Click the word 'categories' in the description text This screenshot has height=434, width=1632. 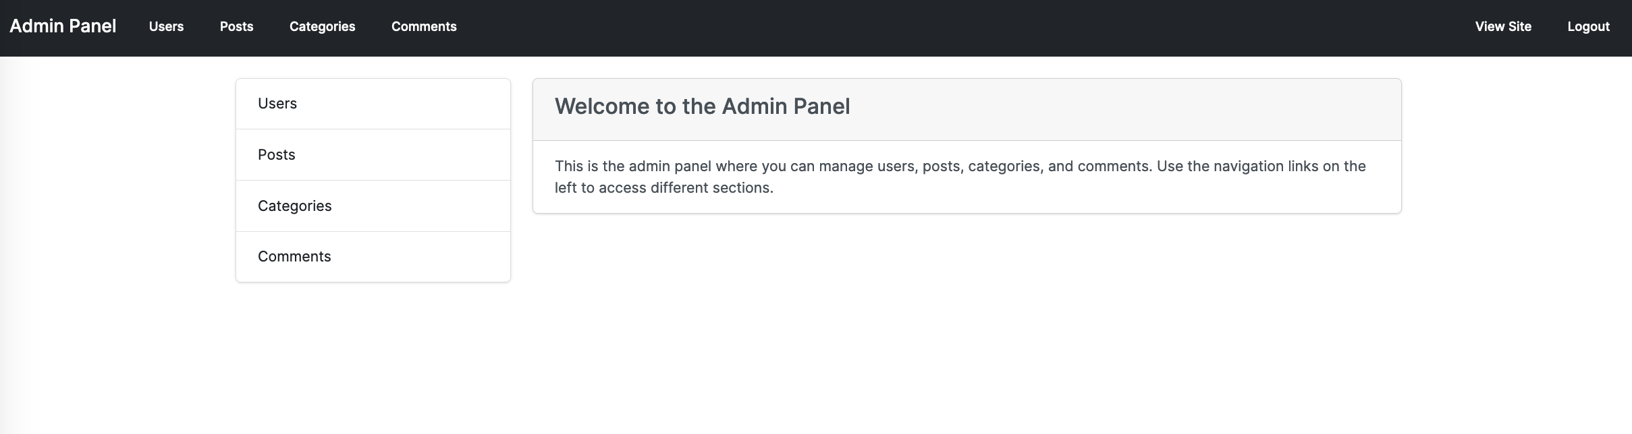1004,166
